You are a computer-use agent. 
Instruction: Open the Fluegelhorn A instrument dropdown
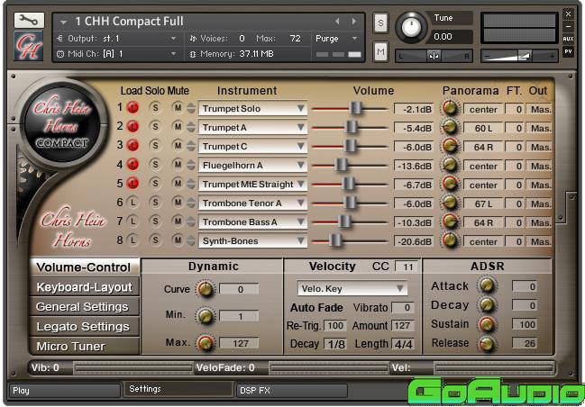coord(252,165)
